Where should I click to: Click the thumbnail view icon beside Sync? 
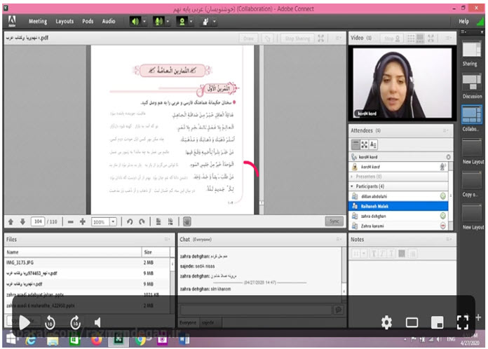click(x=187, y=221)
